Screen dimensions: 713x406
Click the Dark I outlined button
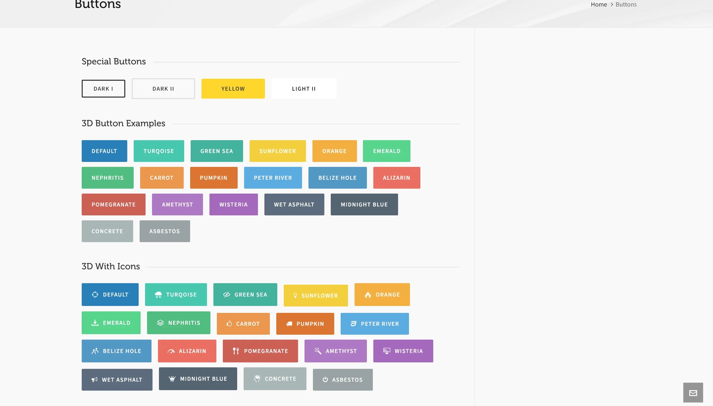coord(103,89)
